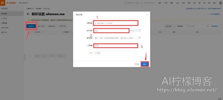Switch language via 简体

click(x=214, y=3)
